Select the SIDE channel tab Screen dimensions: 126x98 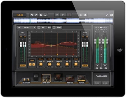(59, 27)
